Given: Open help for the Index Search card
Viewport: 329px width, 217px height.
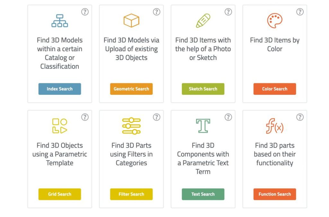Looking at the screenshot, I should click(85, 12).
